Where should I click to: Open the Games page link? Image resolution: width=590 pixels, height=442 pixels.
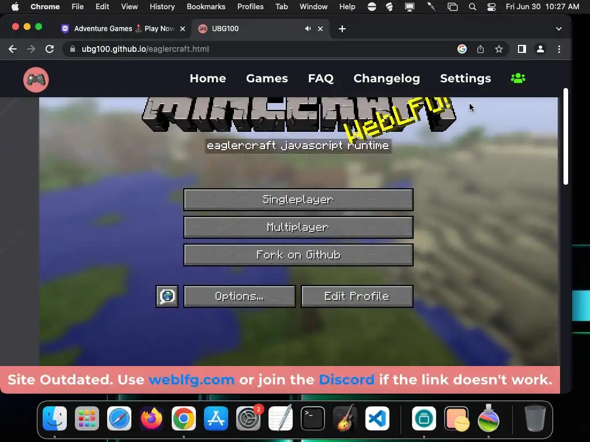pyautogui.click(x=267, y=78)
